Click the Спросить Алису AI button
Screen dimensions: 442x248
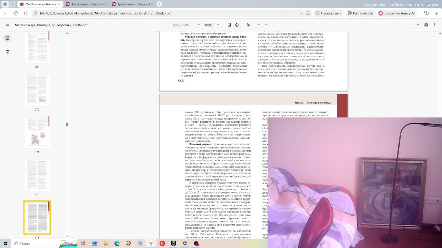(396, 13)
